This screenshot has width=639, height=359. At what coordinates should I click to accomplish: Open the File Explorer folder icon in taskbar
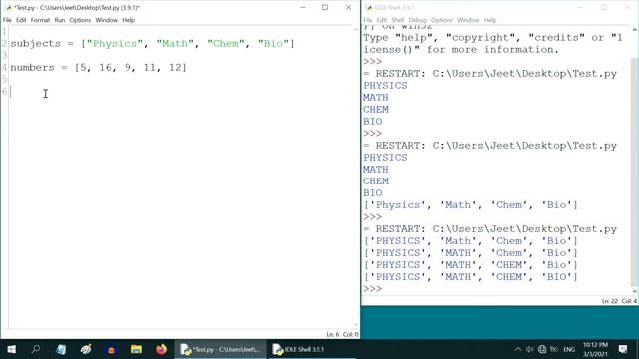point(136,349)
